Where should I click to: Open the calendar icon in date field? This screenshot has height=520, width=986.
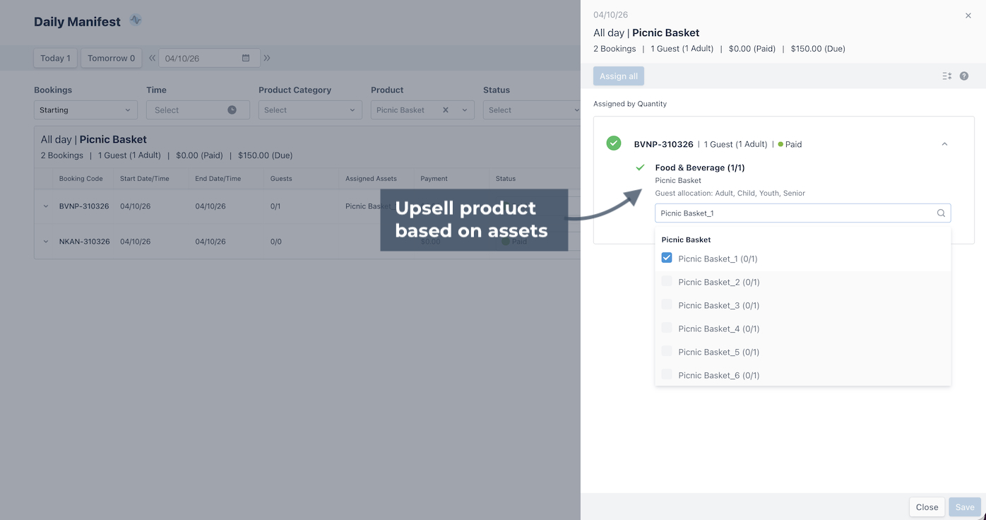coord(246,58)
